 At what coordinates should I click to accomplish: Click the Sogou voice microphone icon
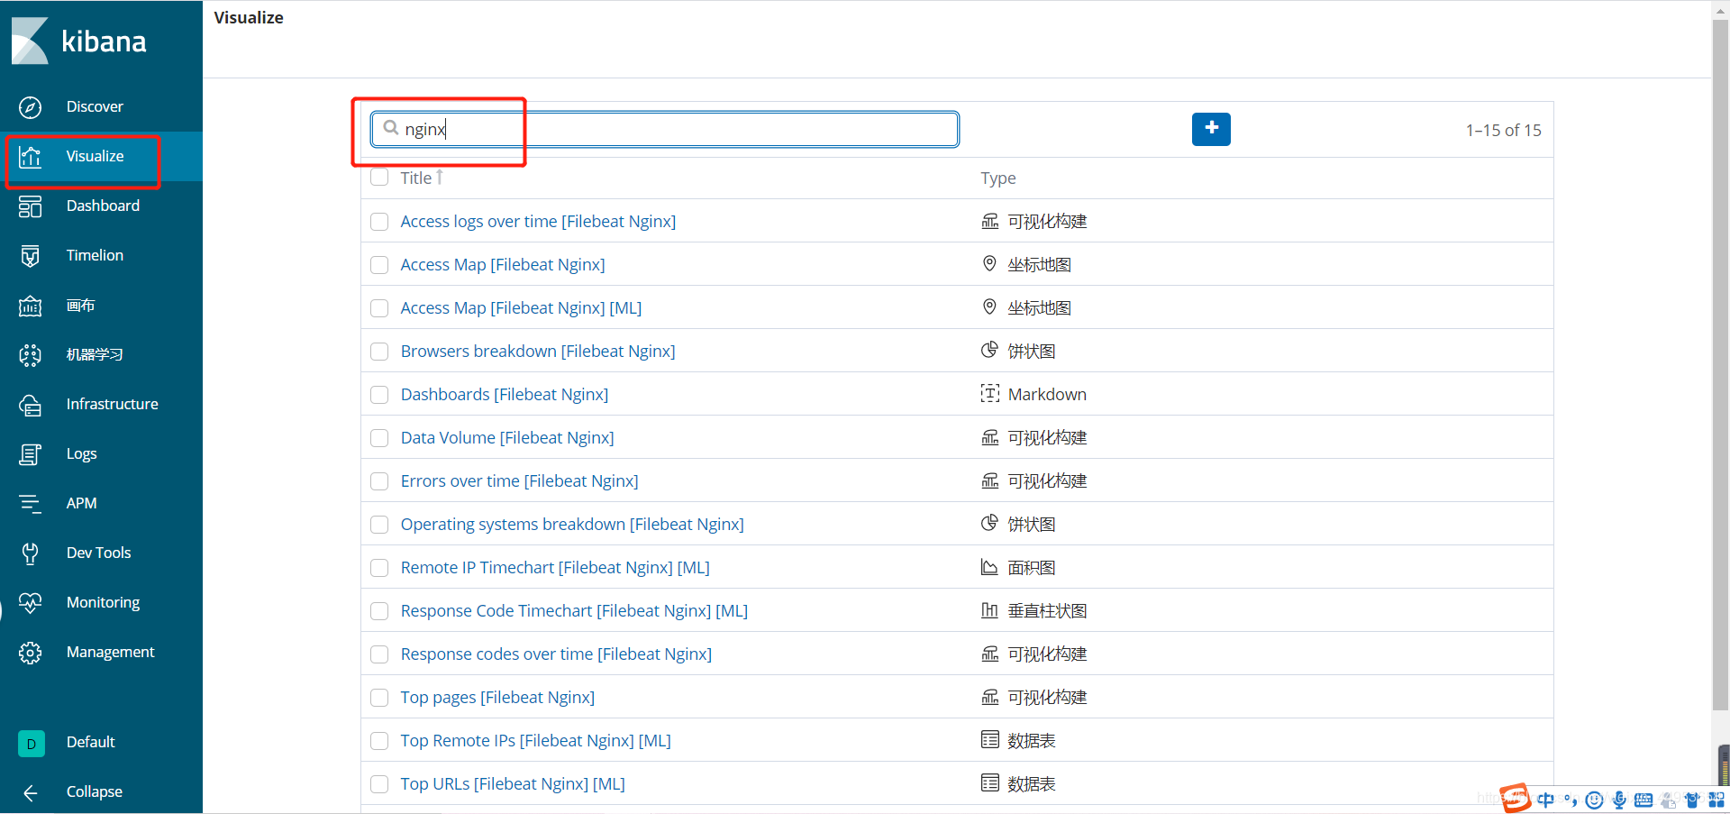(x=1619, y=800)
